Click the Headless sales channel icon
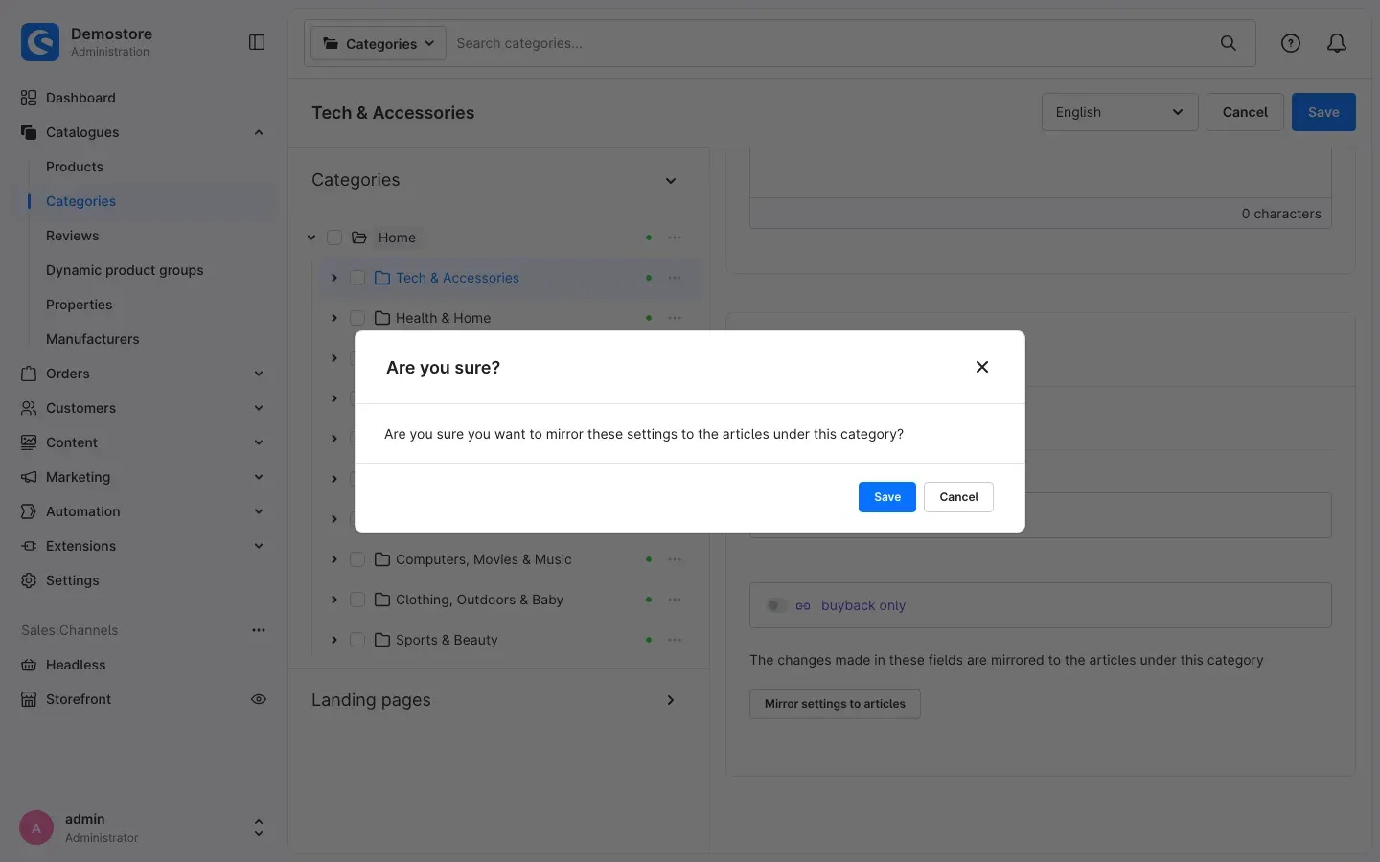The image size is (1380, 862). [29, 665]
